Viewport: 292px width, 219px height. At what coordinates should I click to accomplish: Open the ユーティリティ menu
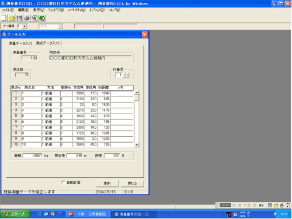point(77,10)
